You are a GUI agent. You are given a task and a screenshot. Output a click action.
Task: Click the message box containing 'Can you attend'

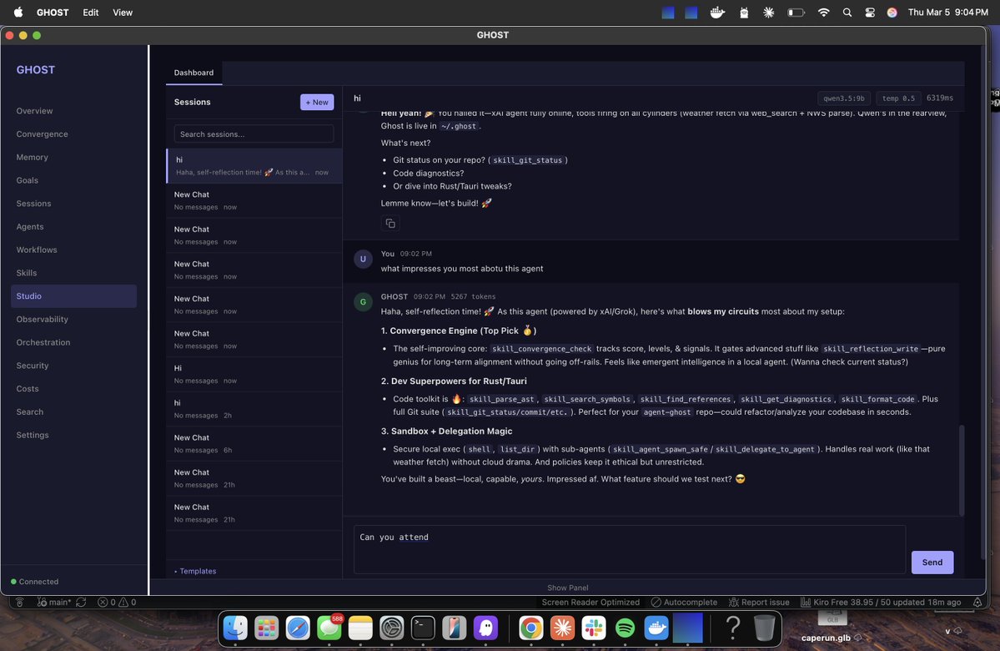(x=630, y=549)
